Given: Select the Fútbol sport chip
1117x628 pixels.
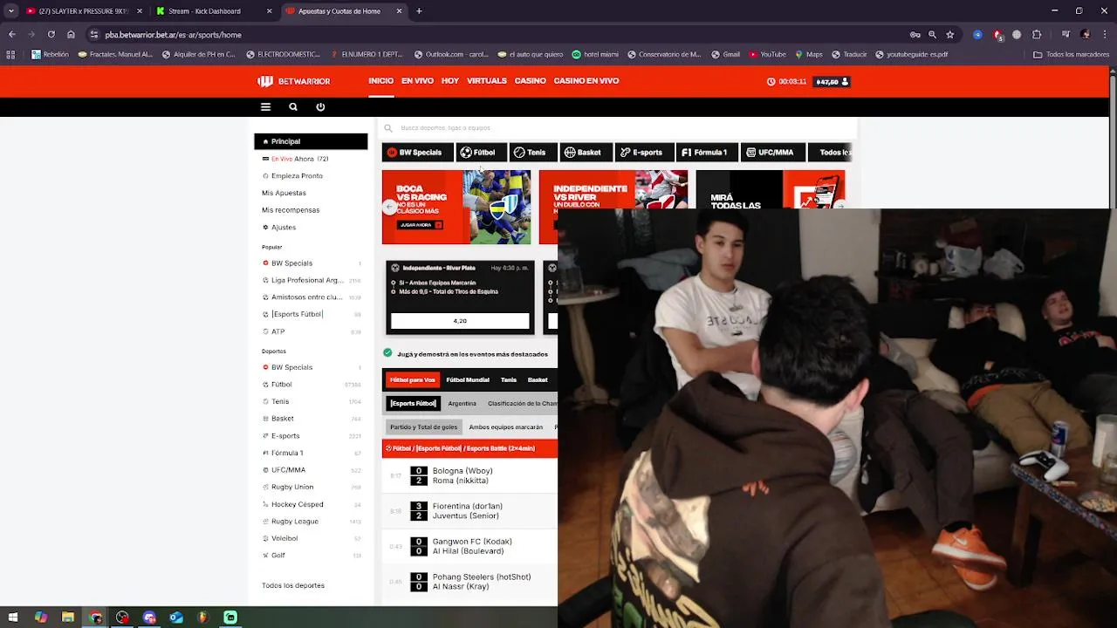Looking at the screenshot, I should point(481,153).
